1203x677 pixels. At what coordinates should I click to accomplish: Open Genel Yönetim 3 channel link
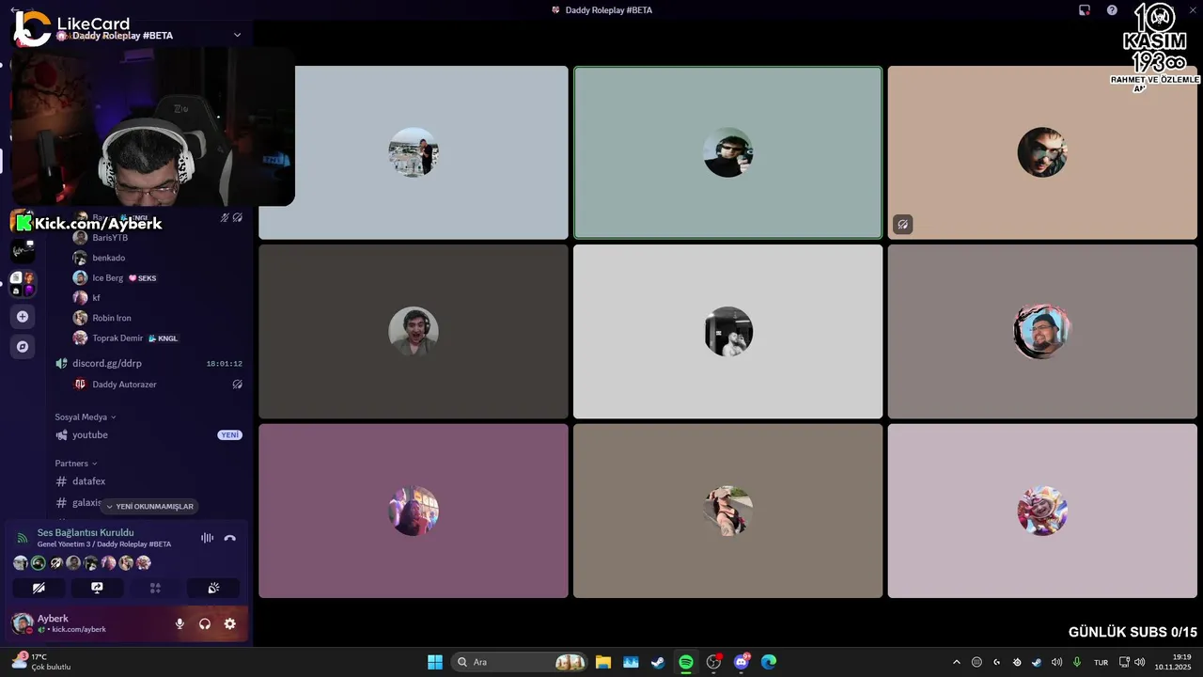pos(104,544)
